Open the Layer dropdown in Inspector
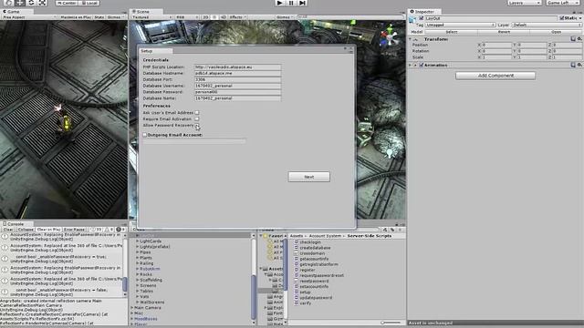 [x=547, y=25]
